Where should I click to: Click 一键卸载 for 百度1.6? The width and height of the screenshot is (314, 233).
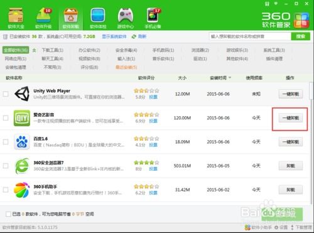point(291,142)
